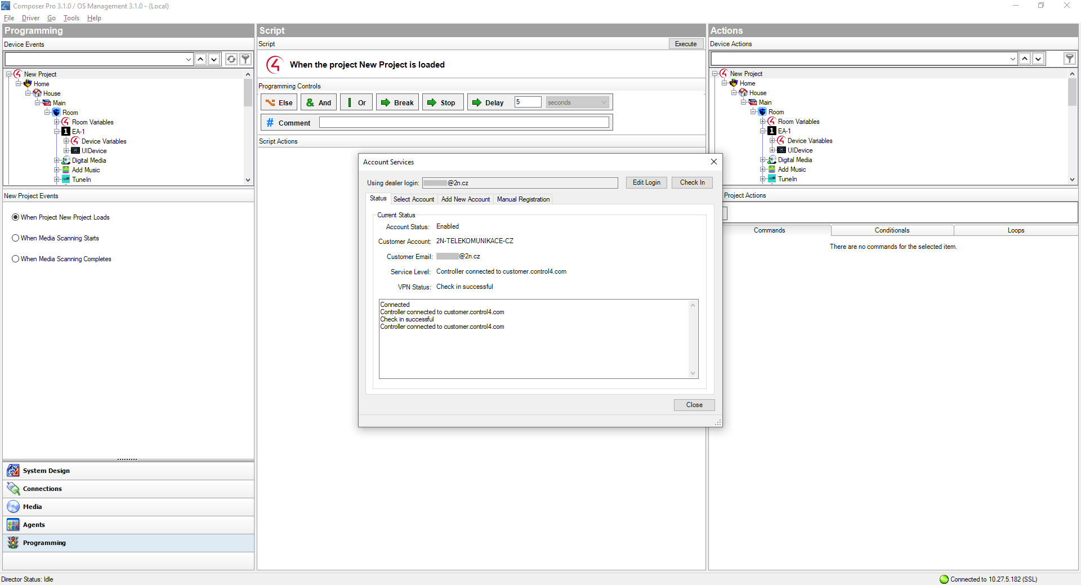The width and height of the screenshot is (1081, 585).
Task: Open the delay units seconds dropdown
Action: tap(578, 102)
